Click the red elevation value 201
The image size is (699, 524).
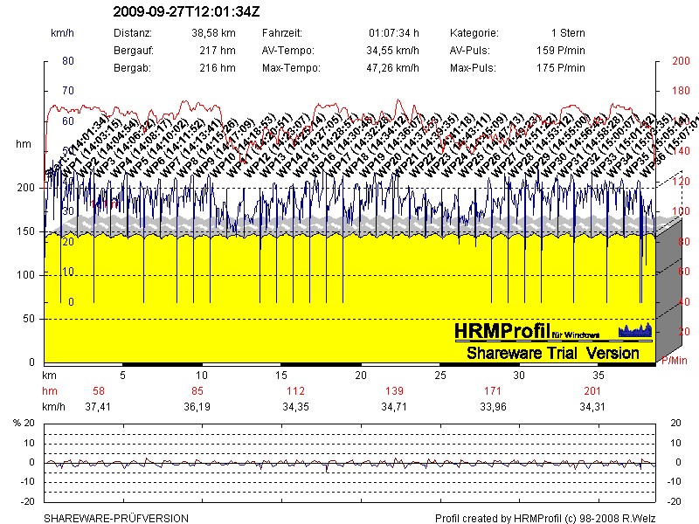tap(592, 390)
